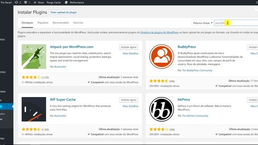
Task: Open the BuddyPress title link
Action: point(187,47)
